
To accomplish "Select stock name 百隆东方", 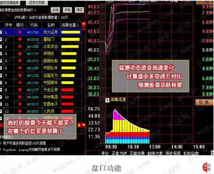I will click(51, 76).
